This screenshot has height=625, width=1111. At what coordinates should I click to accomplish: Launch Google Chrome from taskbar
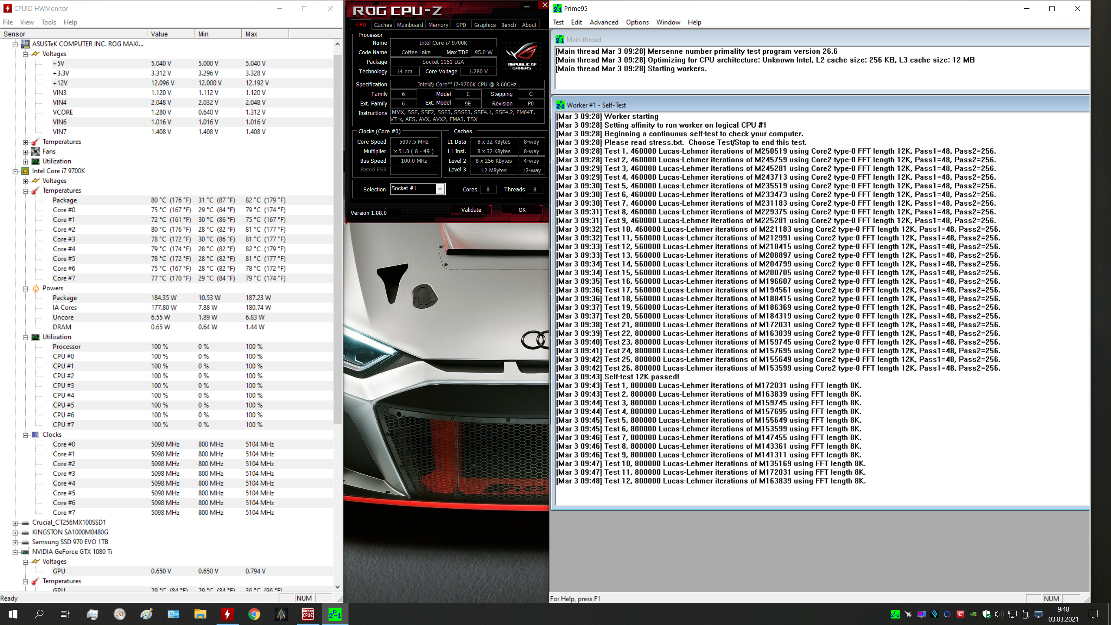coord(254,614)
